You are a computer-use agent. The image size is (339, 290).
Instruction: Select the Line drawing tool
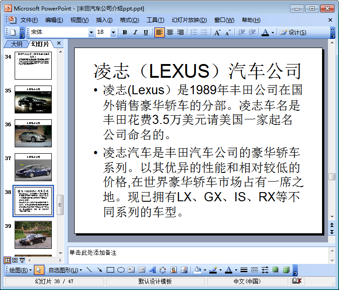coord(89,270)
